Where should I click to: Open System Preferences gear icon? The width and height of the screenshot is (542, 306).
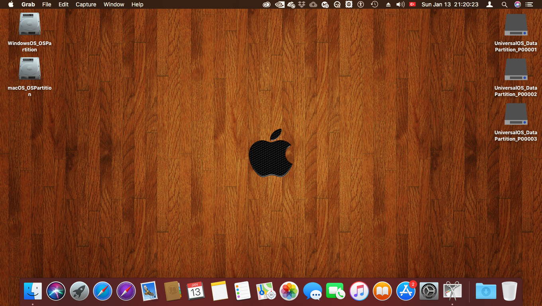pos(429,291)
